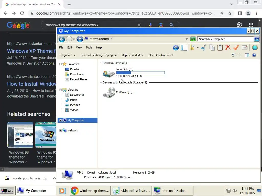Click Uninstall or change a program
The width and height of the screenshot is (262, 196).
99,55
